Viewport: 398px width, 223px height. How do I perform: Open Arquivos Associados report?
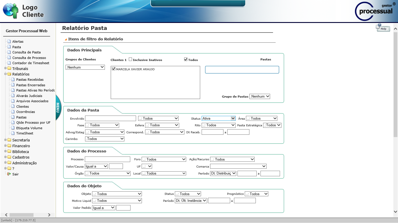tap(32, 101)
